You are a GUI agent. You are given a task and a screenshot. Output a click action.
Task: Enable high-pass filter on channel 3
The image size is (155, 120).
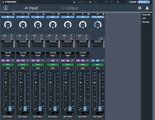point(35,39)
